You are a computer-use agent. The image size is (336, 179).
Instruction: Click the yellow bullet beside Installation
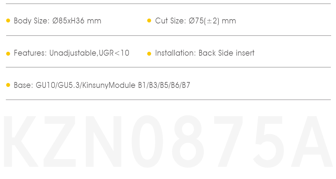pyautogui.click(x=149, y=53)
